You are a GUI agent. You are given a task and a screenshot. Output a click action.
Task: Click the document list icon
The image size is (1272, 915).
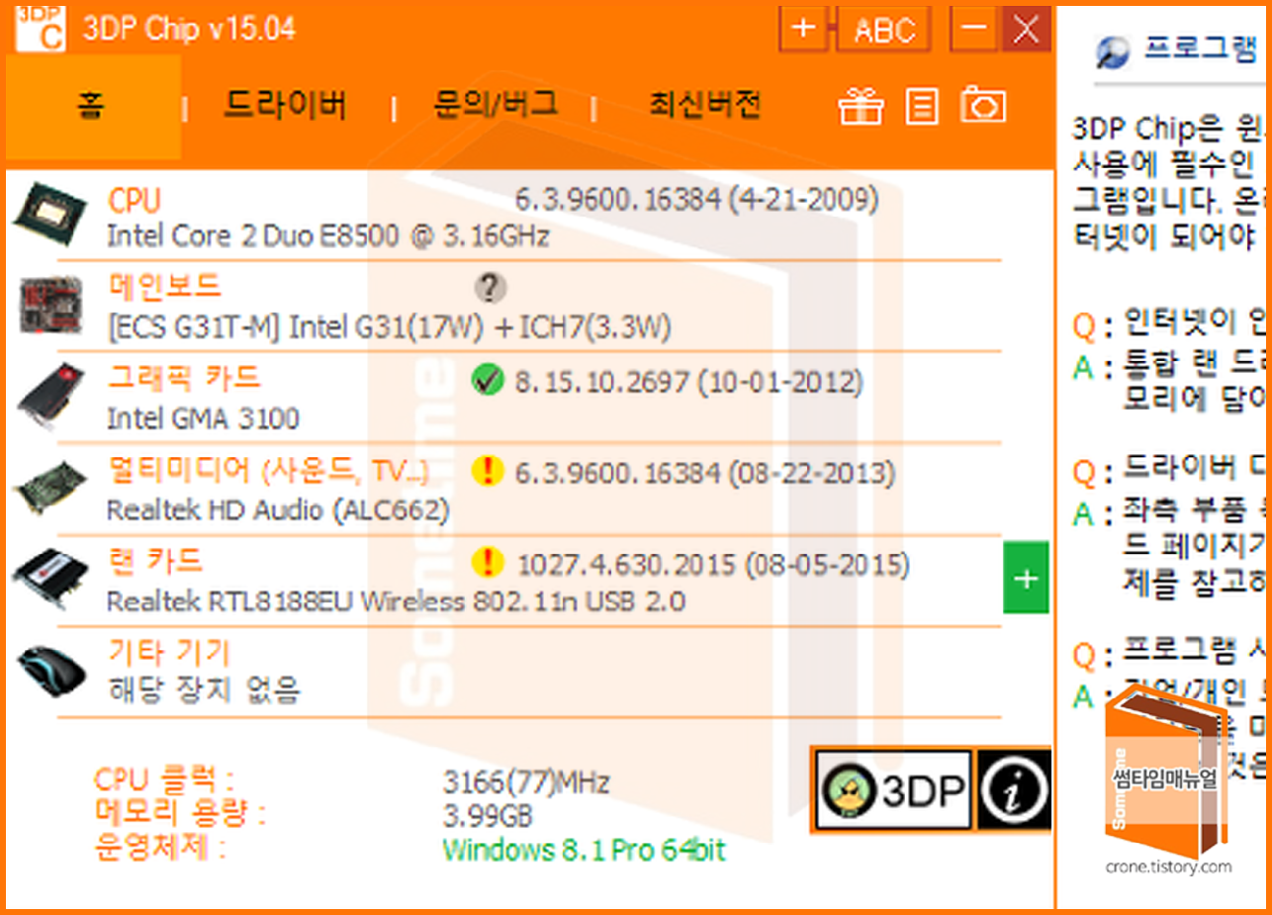(x=922, y=107)
